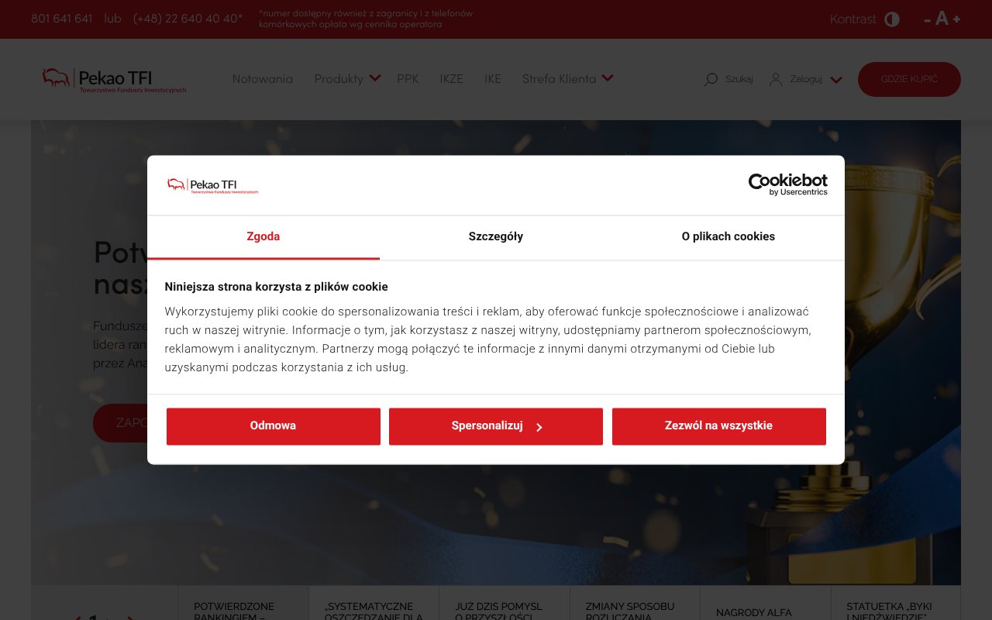Click the Zaloguj user profile icon

pyautogui.click(x=775, y=79)
